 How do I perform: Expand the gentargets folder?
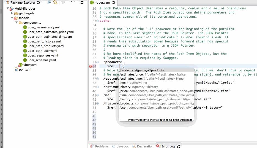click(x=12, y=13)
